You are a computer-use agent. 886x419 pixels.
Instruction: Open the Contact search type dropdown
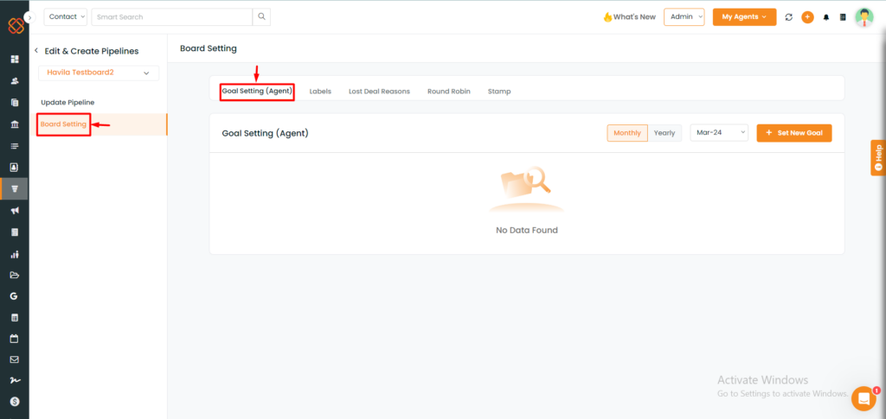[x=66, y=17]
